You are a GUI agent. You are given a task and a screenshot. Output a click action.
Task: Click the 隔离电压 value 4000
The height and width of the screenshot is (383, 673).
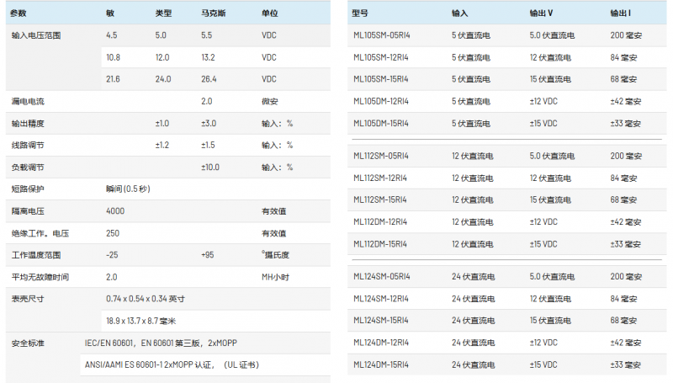115,210
